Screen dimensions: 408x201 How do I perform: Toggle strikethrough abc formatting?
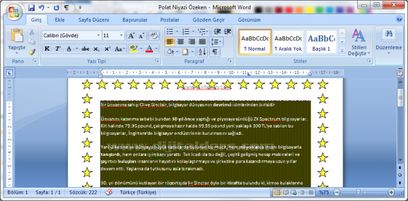pyautogui.click(x=86, y=49)
